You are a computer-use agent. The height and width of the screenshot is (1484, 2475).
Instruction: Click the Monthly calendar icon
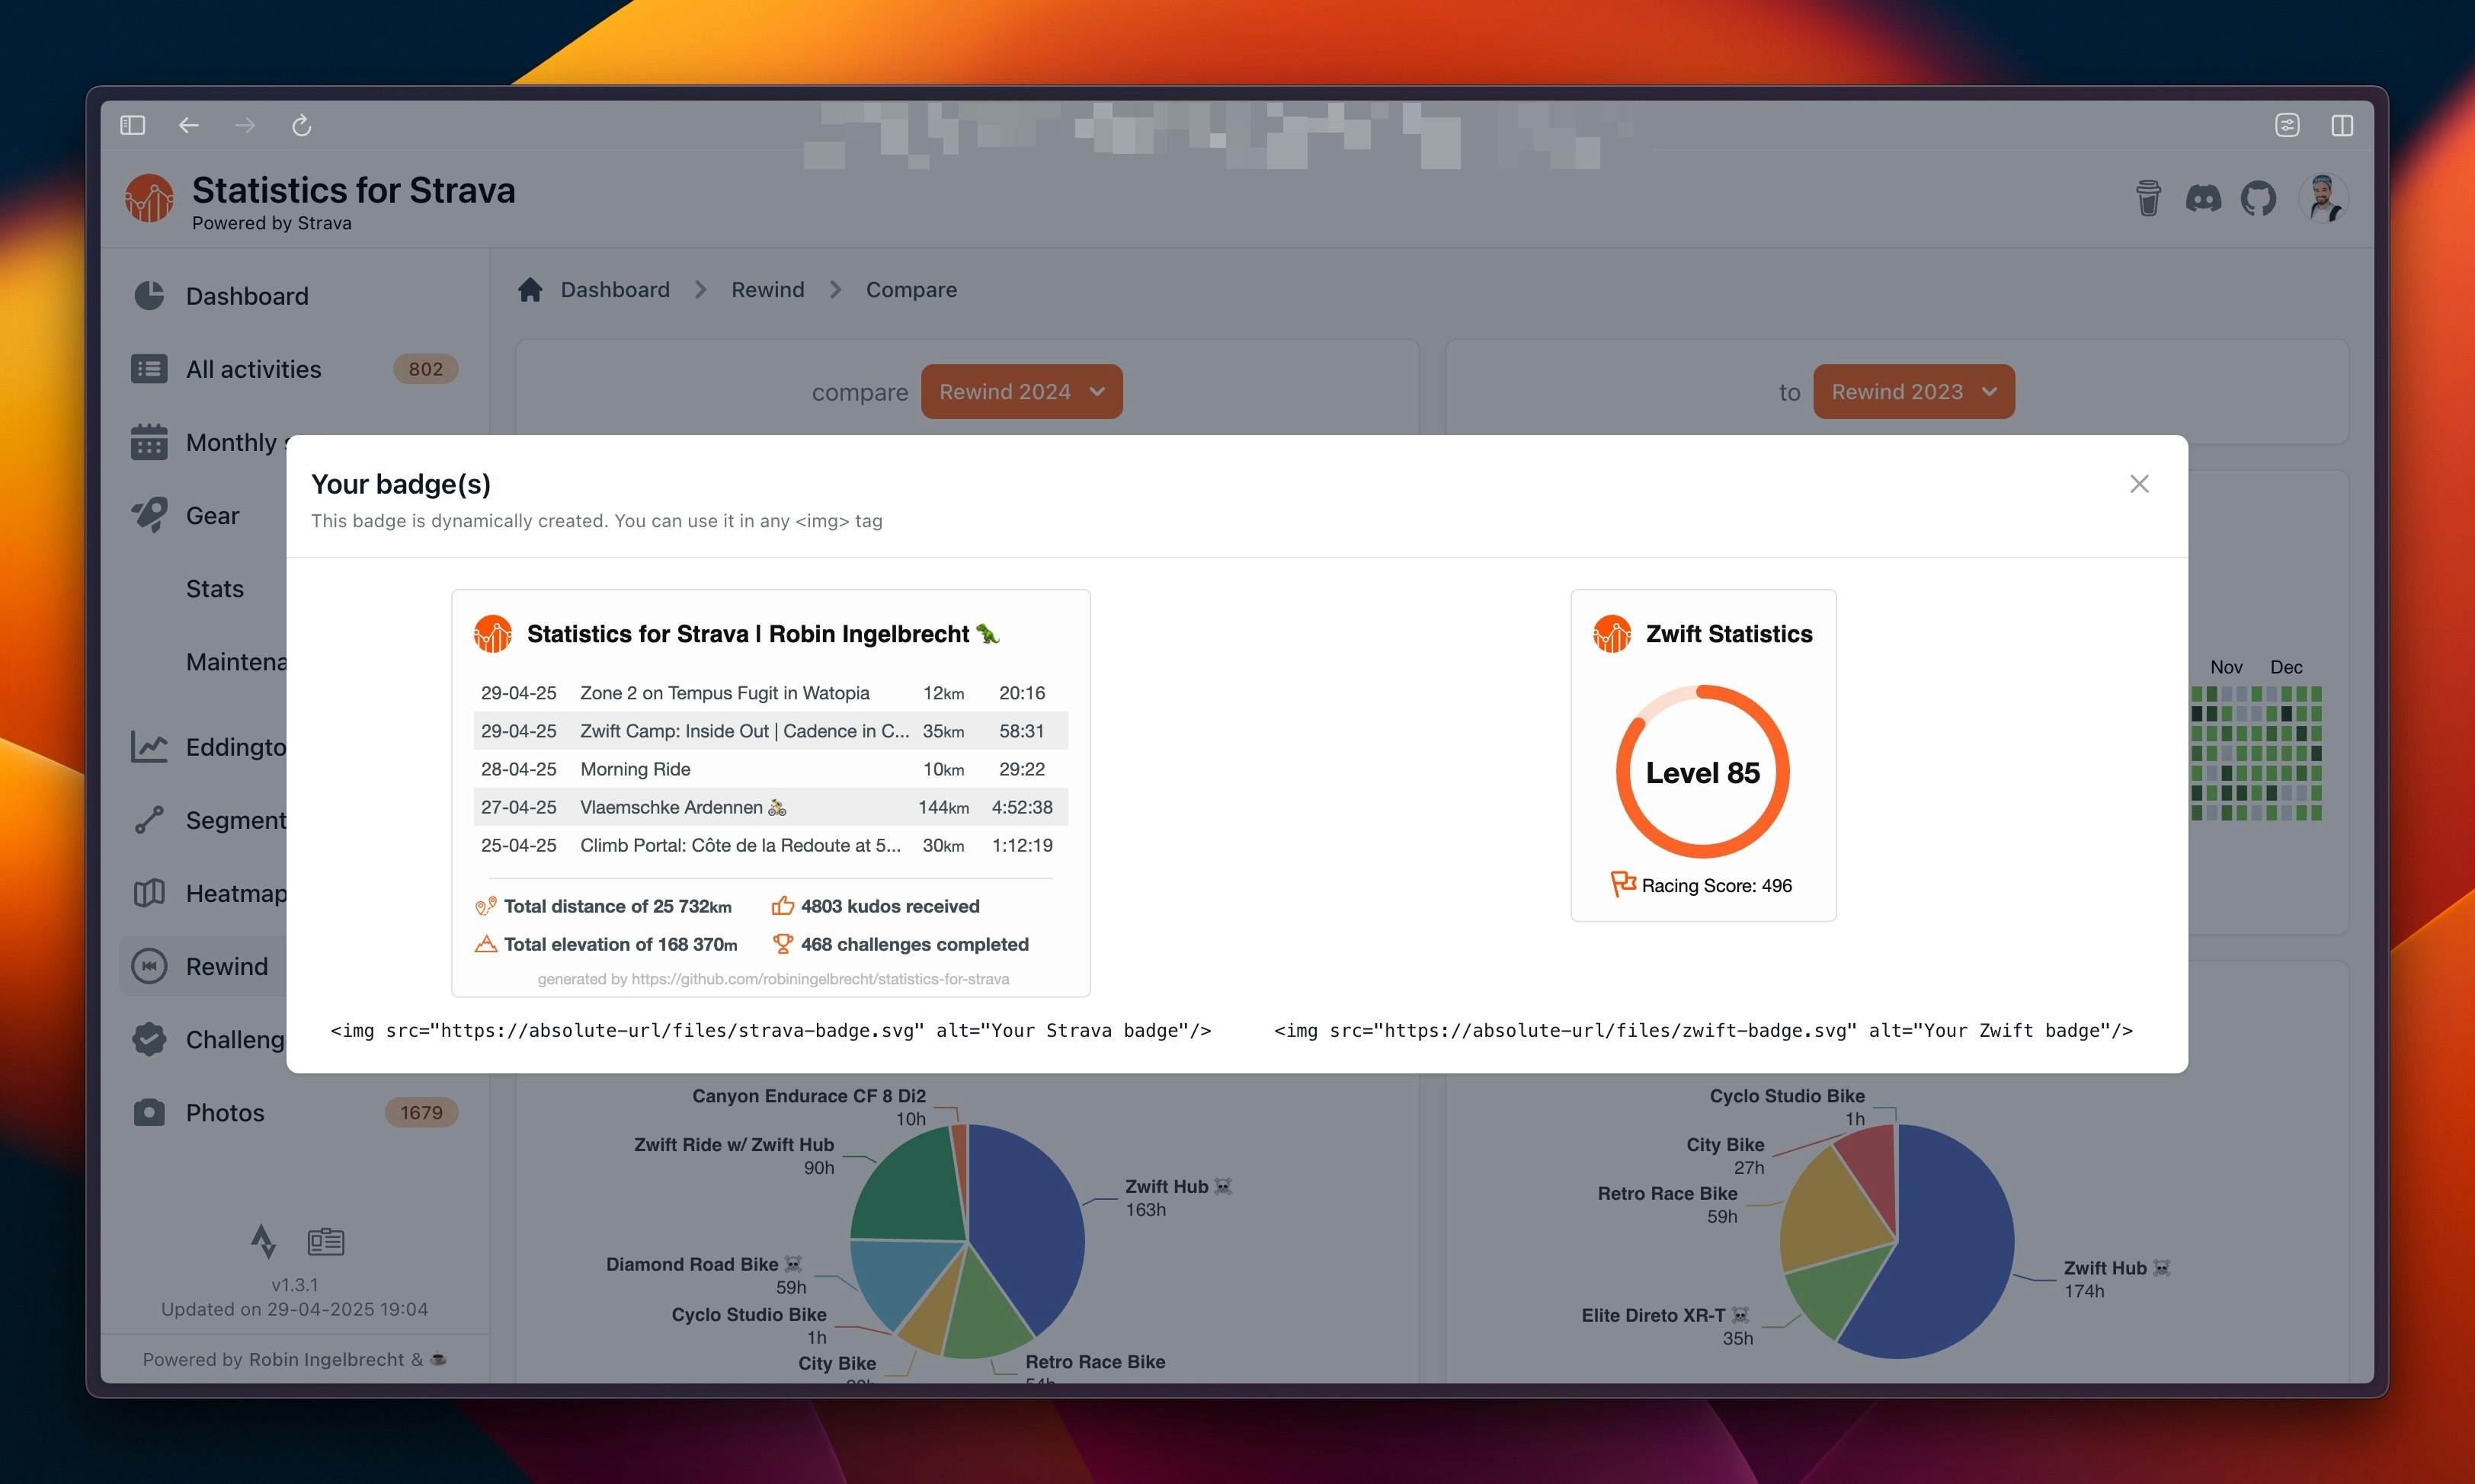pos(149,442)
